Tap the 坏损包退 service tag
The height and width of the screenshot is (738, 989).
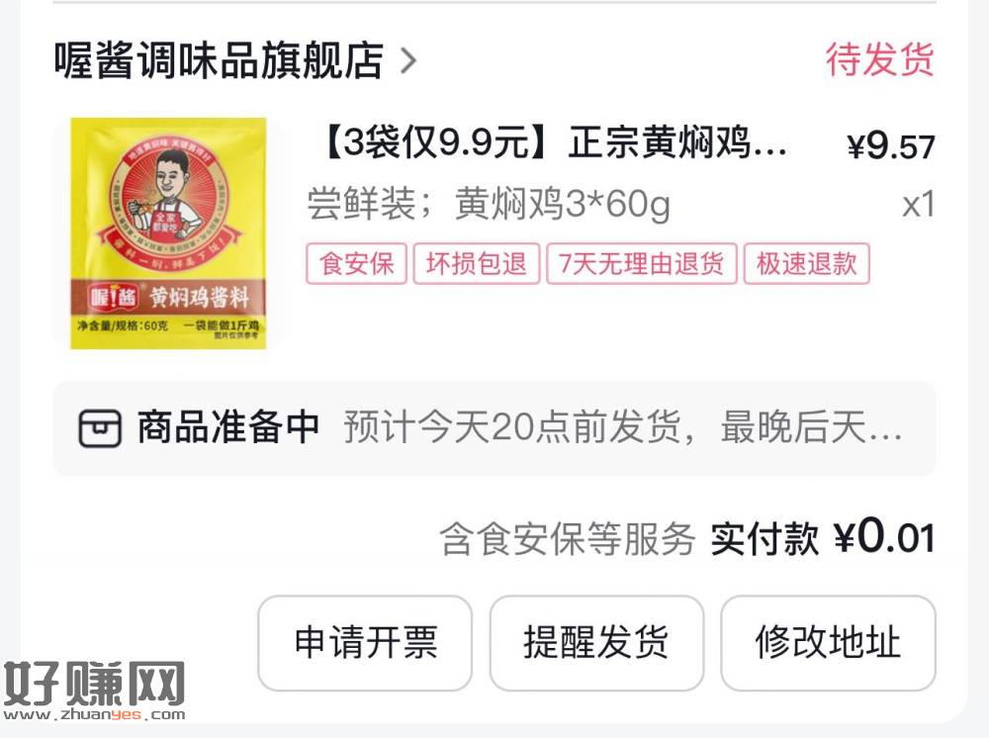(x=477, y=264)
